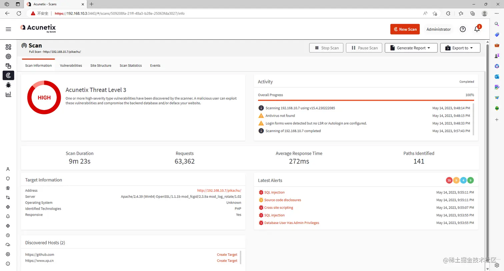The height and width of the screenshot is (271, 504).
Task: Click the Activity log scrollbar
Action: tap(473, 119)
